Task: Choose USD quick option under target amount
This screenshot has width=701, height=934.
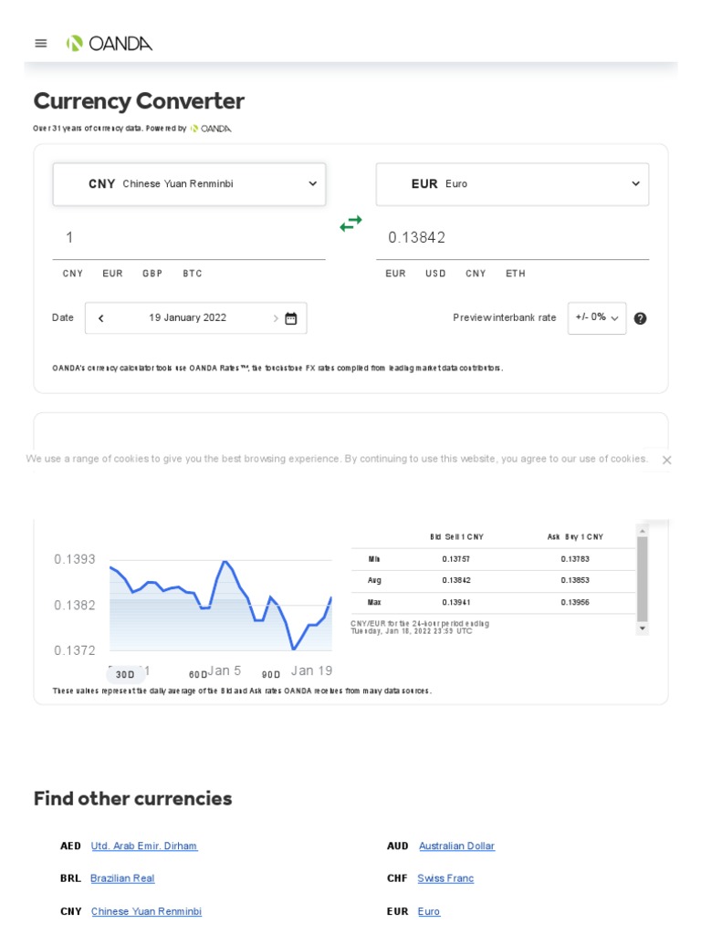Action: pos(435,274)
